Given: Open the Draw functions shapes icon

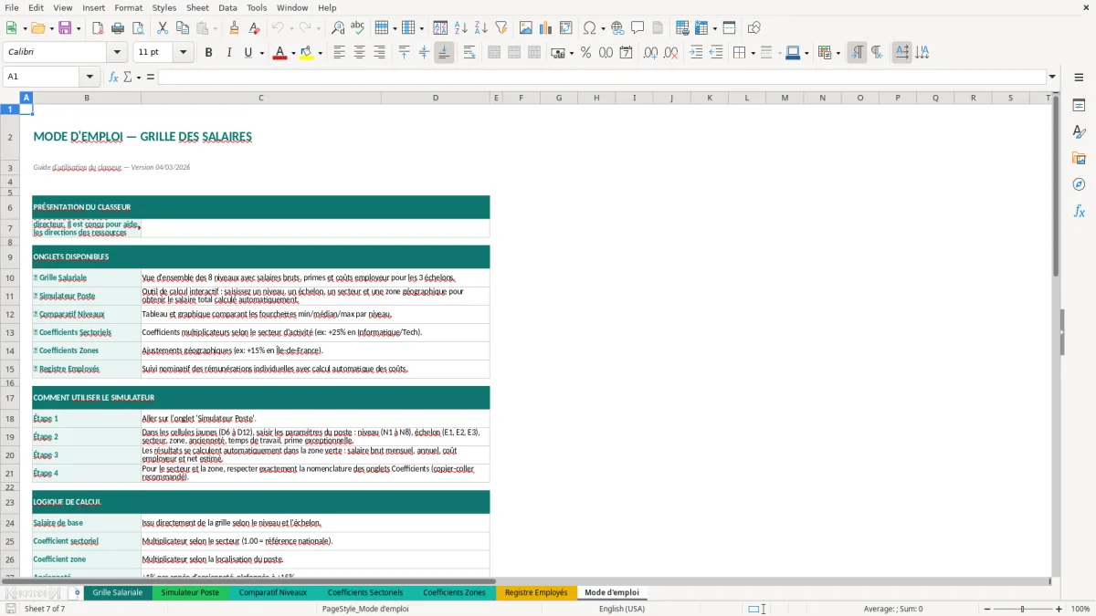Looking at the screenshot, I should tap(754, 28).
